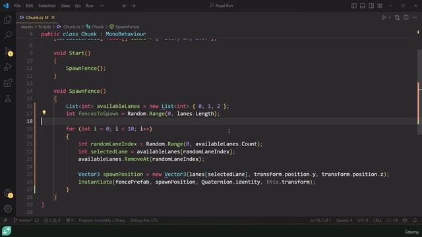This screenshot has width=422, height=237.
Task: Open the Selection menu
Action: [47, 6]
